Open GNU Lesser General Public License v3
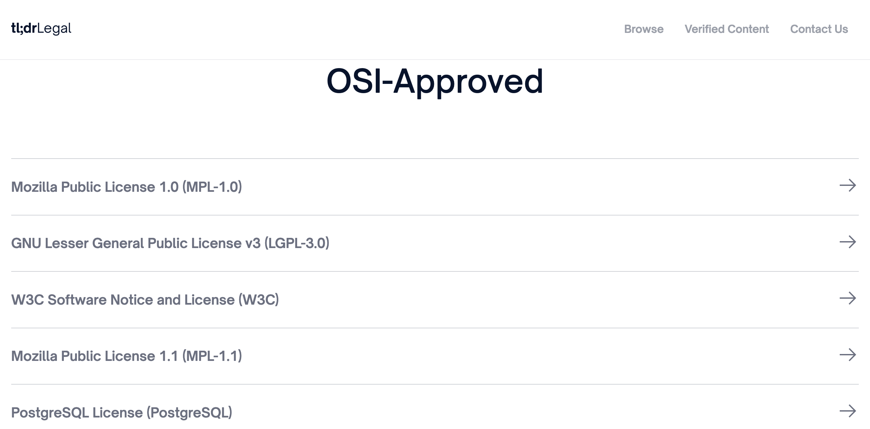The width and height of the screenshot is (870, 429). coord(135,243)
